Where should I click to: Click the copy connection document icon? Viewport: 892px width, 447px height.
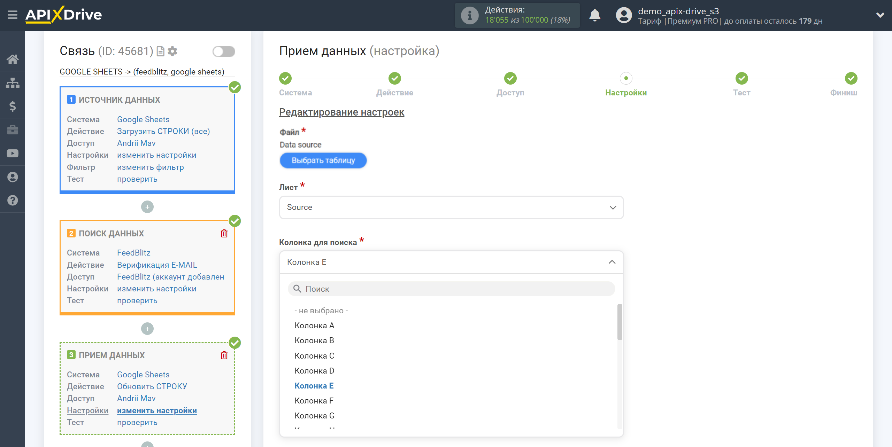click(160, 52)
